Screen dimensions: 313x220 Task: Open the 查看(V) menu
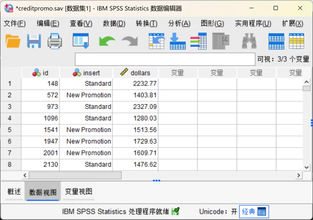coord(81,24)
